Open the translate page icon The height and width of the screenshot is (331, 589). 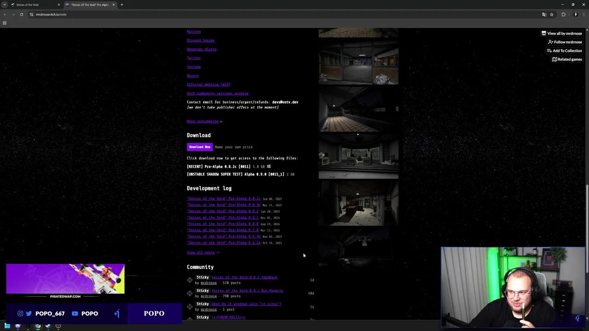(544, 14)
